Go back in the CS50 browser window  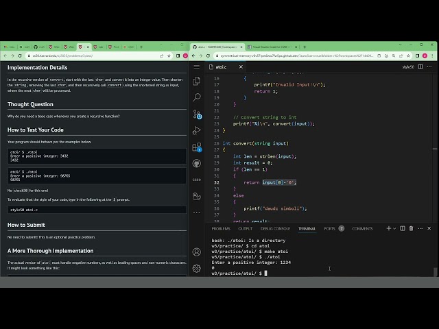coord(5,56)
